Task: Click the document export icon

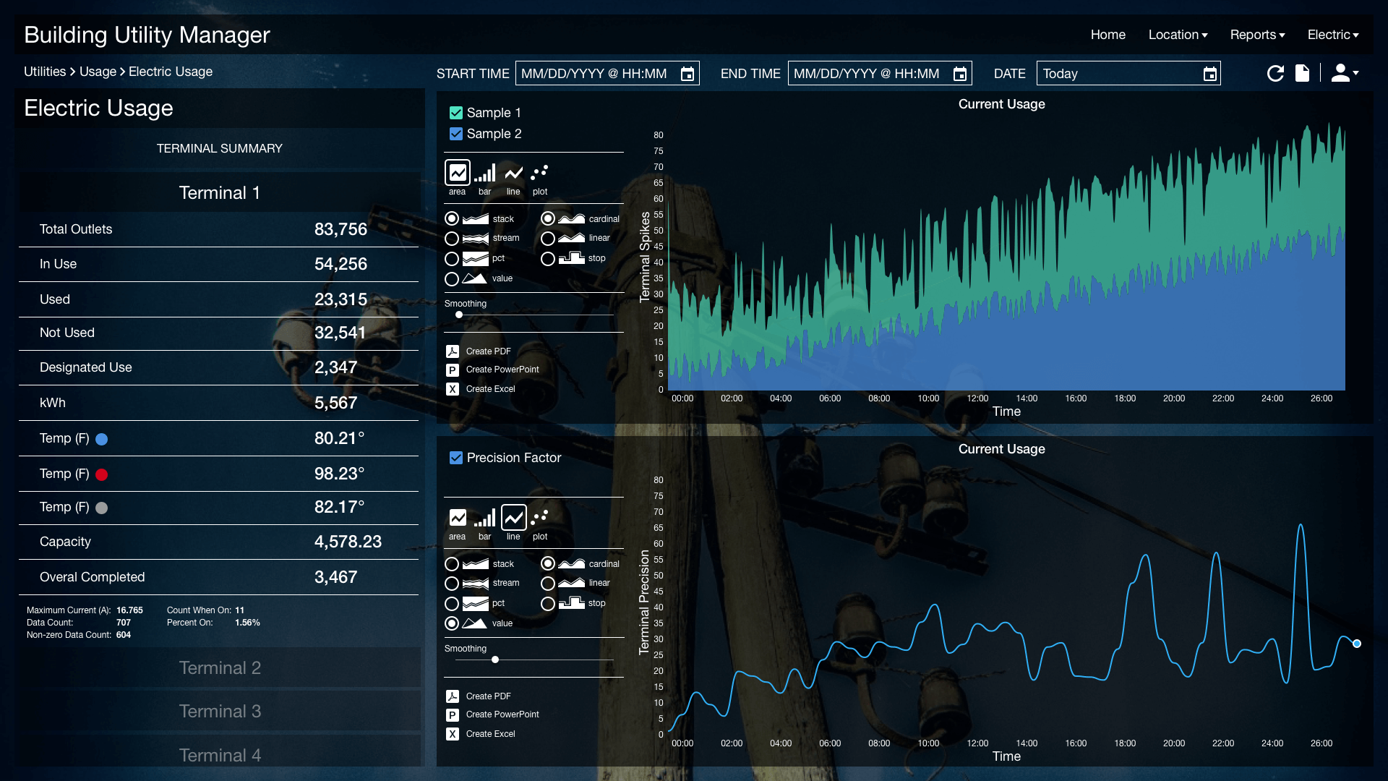Action: pos(1302,73)
